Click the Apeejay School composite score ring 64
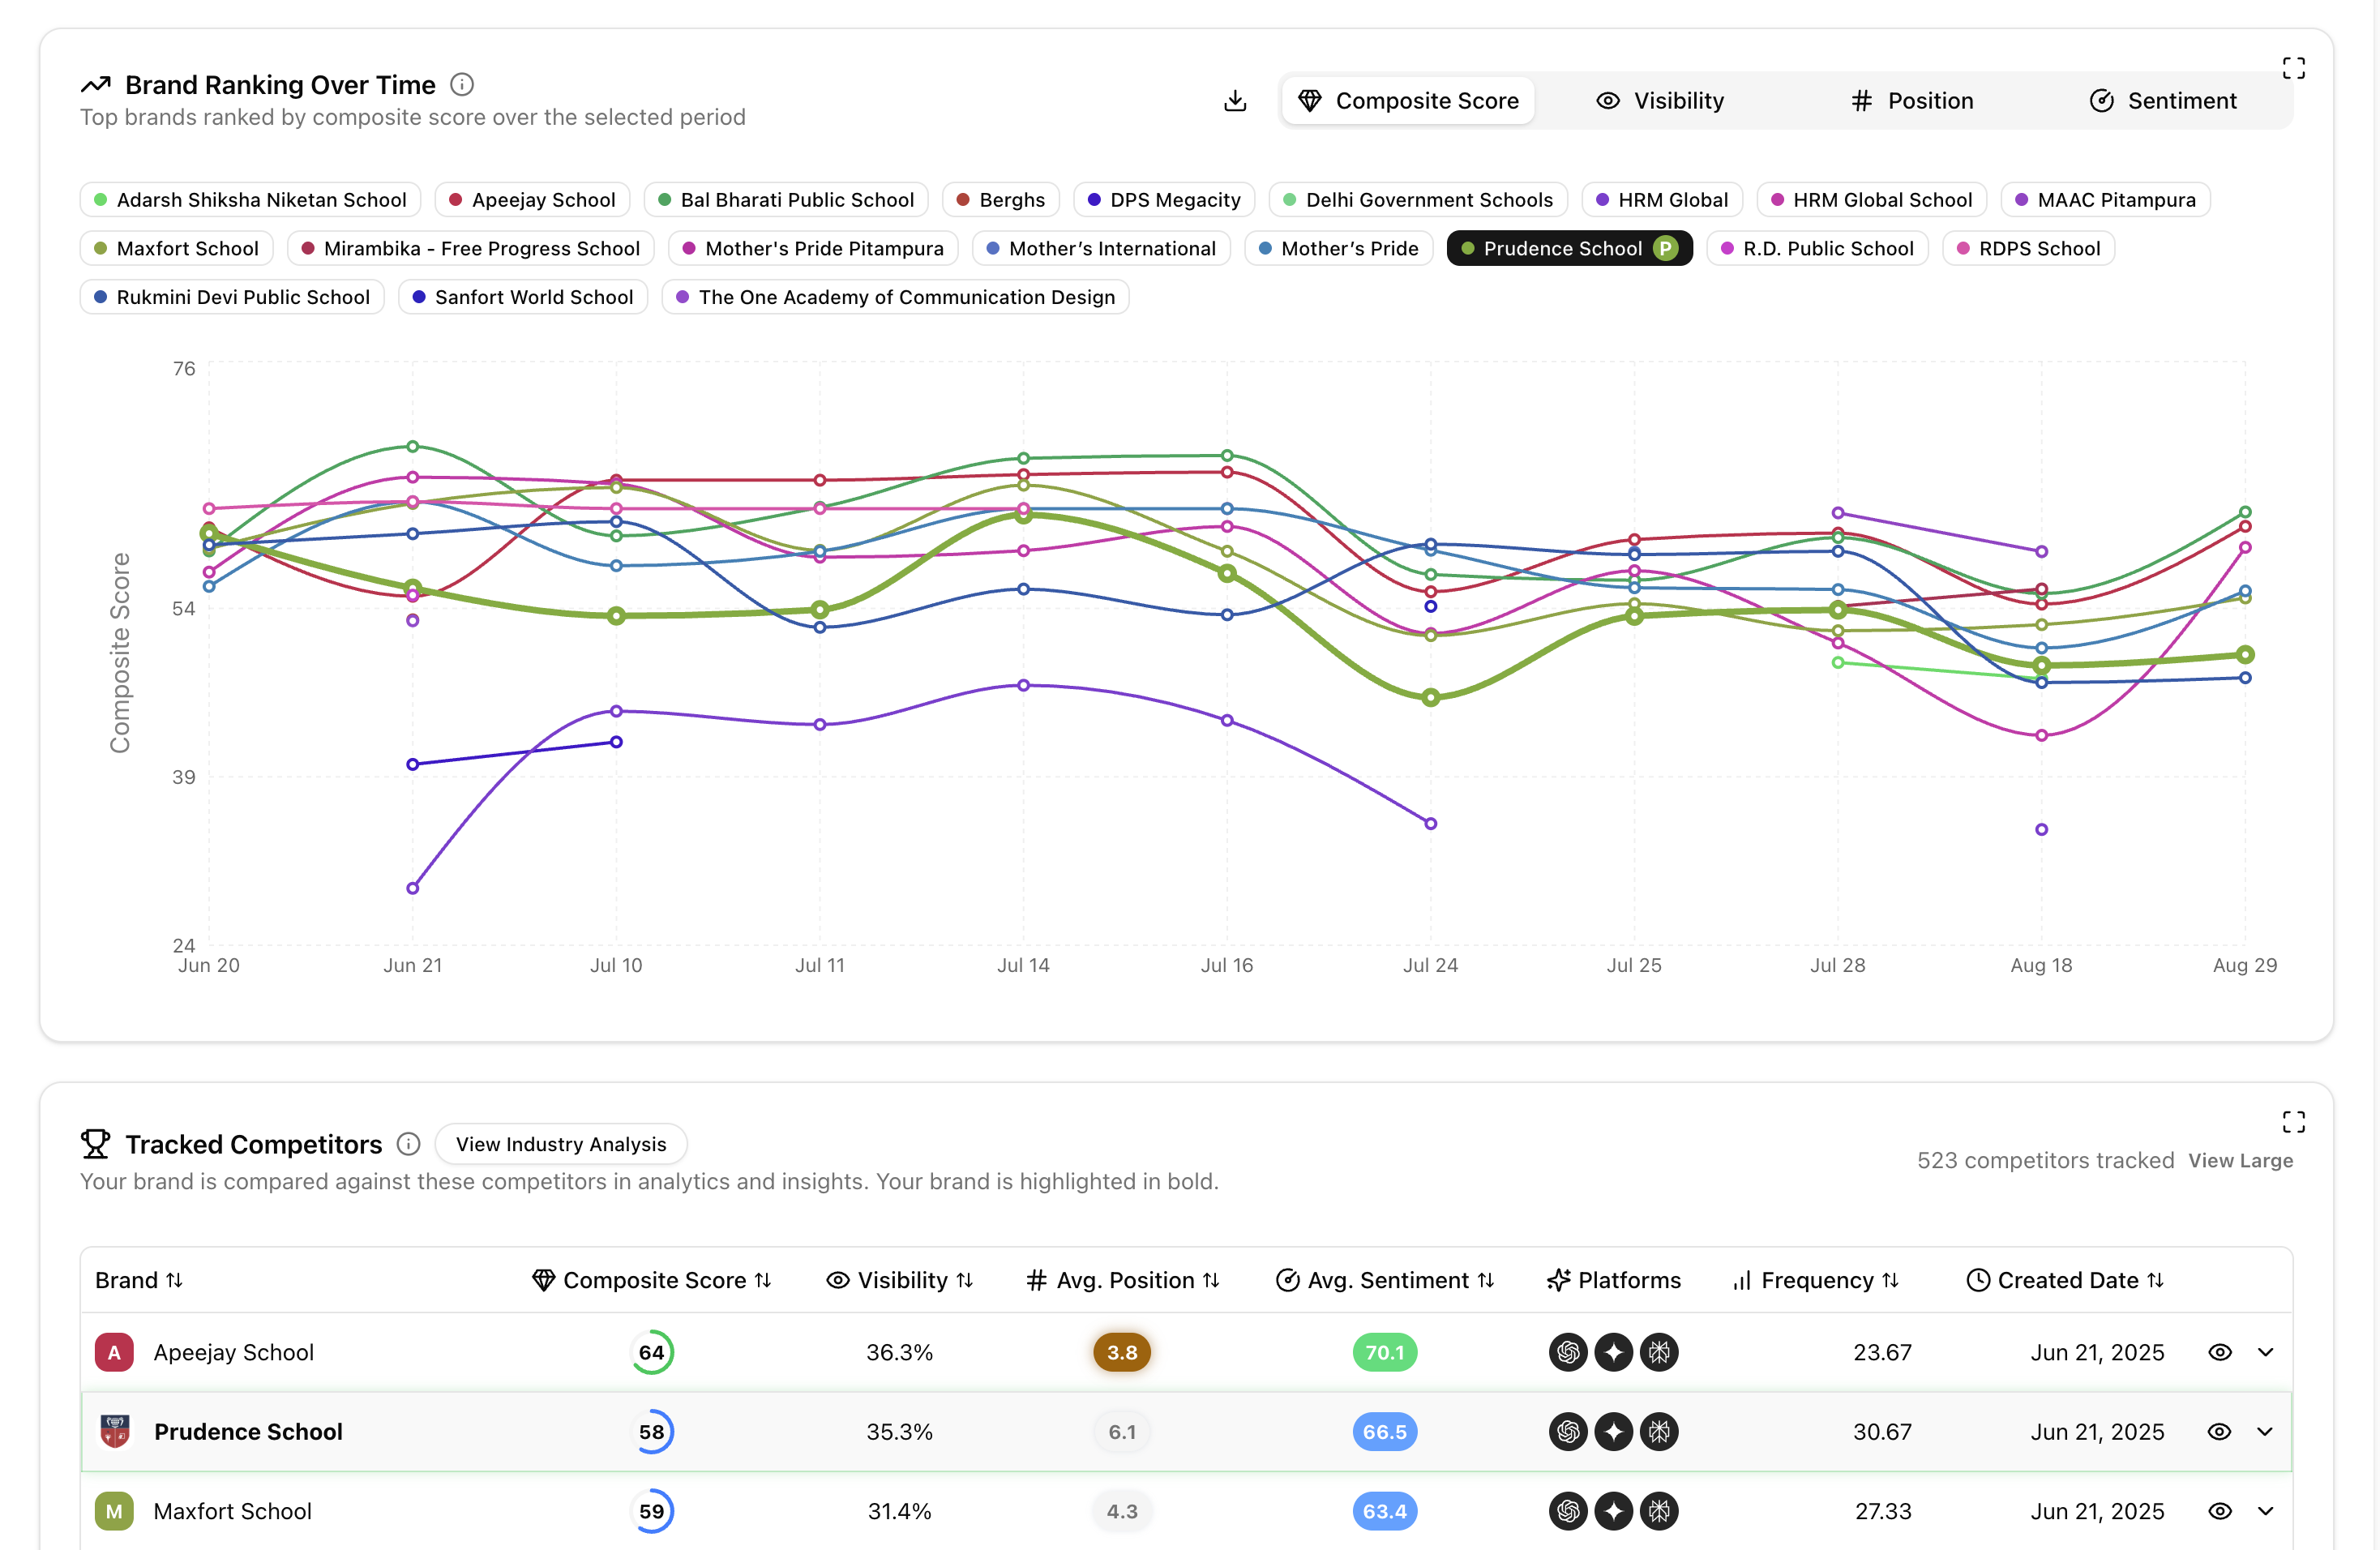The width and height of the screenshot is (2380, 1550). point(652,1352)
